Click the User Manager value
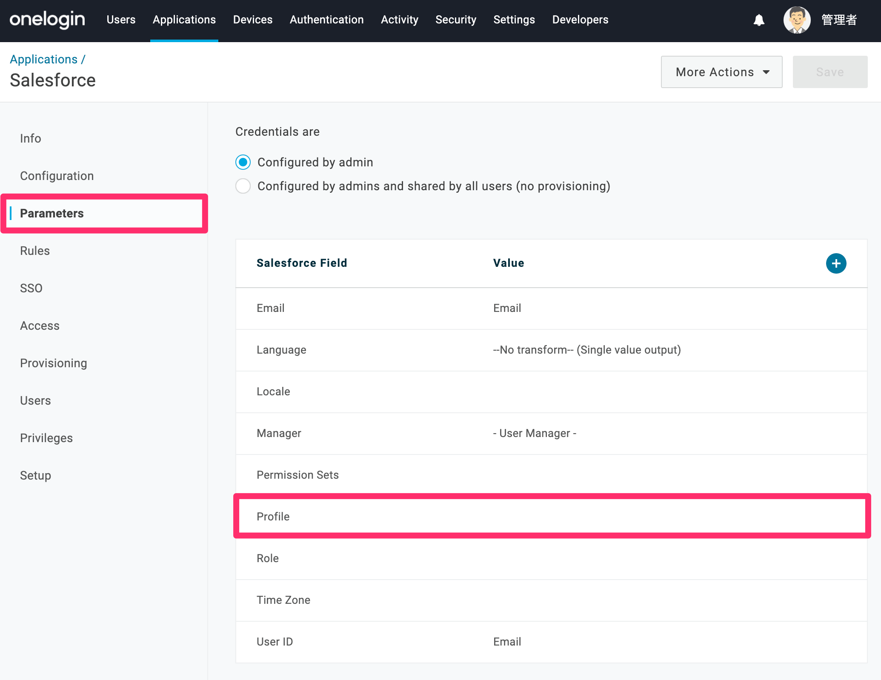Image resolution: width=881 pixels, height=680 pixels. click(535, 433)
